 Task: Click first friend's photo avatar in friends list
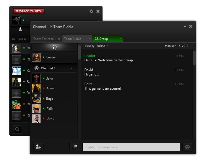17,48
